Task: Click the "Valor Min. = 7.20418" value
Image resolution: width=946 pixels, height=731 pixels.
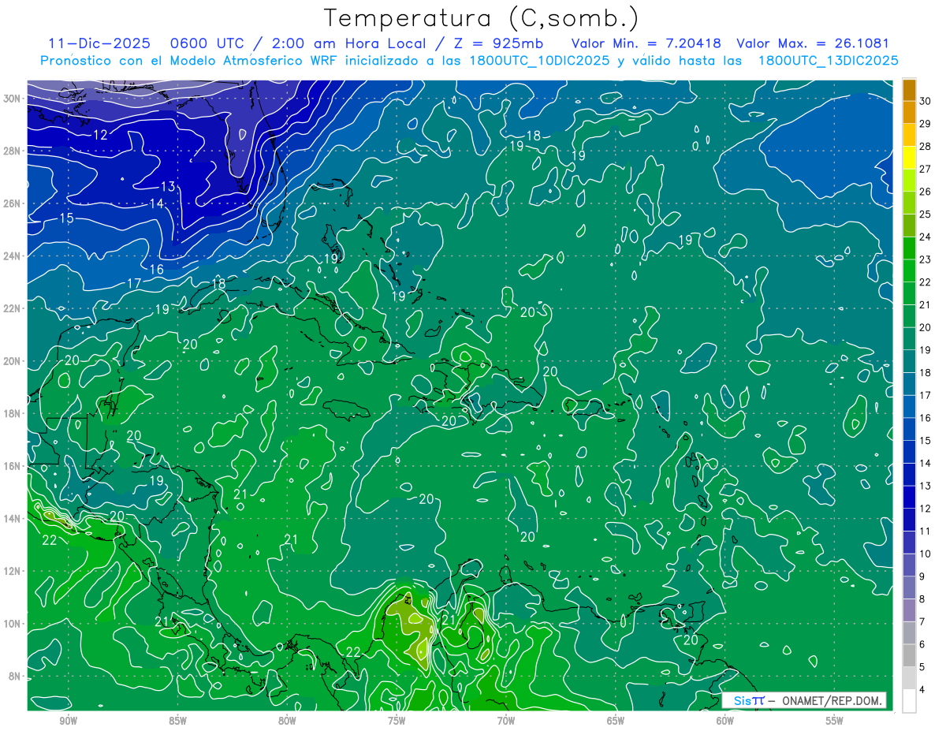Action: pos(646,43)
